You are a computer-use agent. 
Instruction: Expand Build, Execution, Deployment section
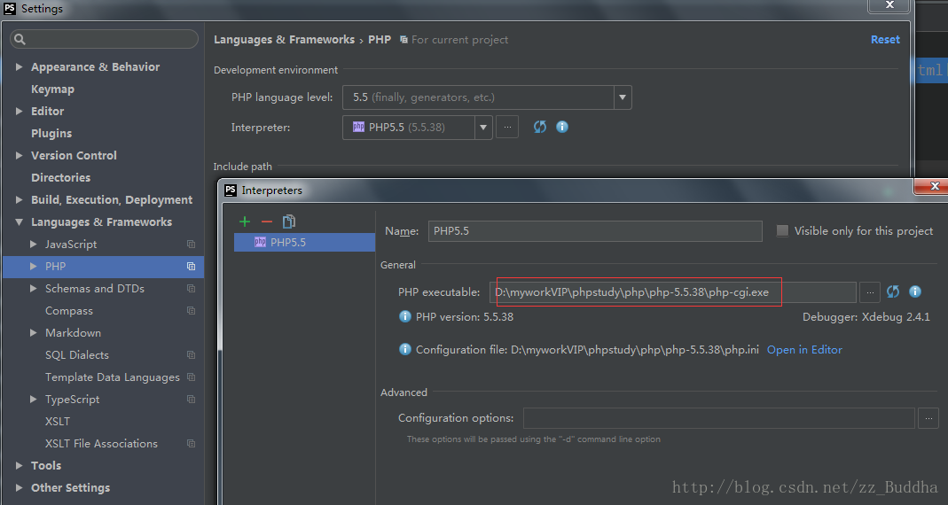click(19, 200)
